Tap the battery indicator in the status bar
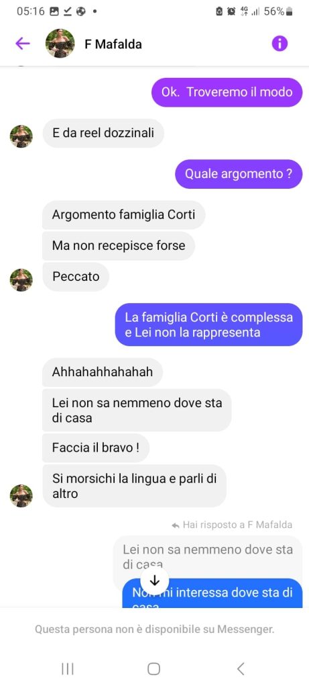The width and height of the screenshot is (309, 688). (x=289, y=11)
